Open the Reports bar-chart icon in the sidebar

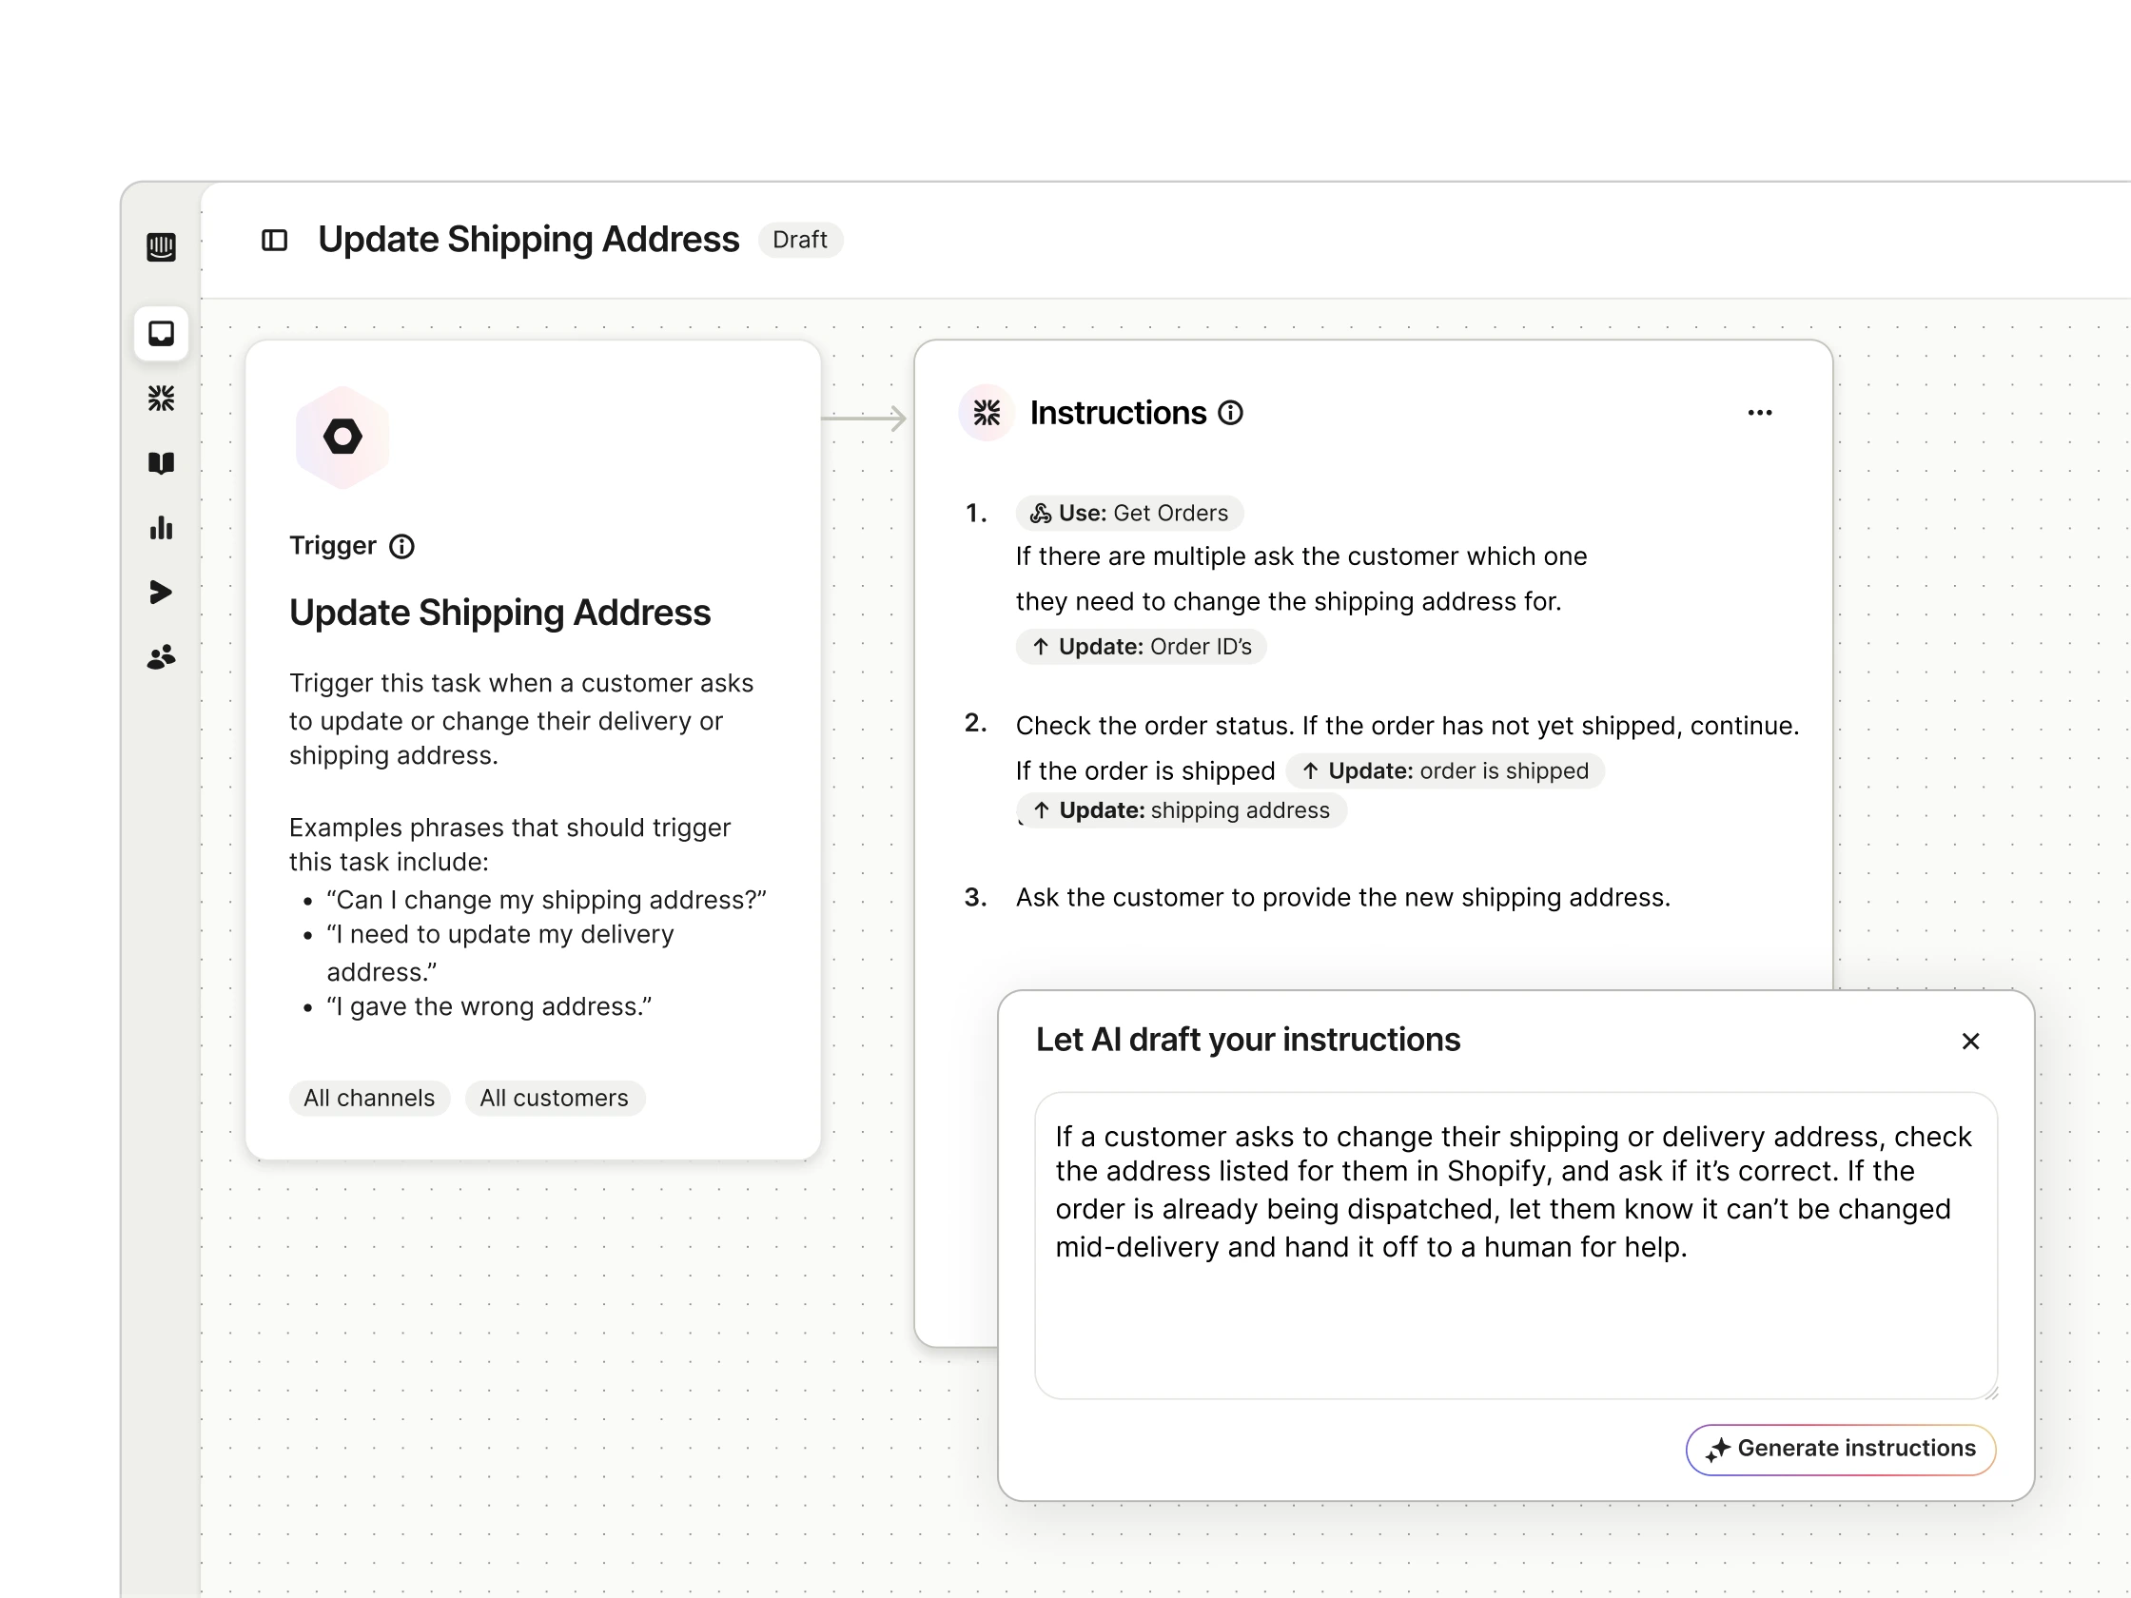(162, 527)
